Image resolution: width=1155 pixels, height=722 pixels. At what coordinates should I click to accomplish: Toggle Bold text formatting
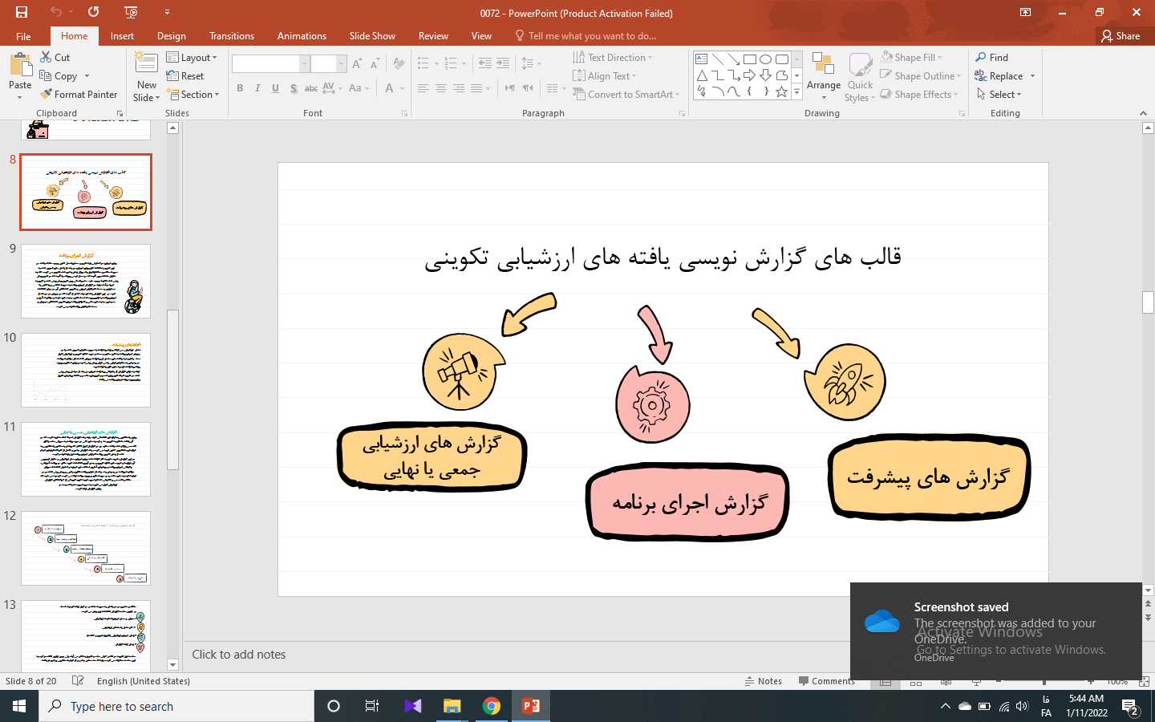[x=240, y=88]
